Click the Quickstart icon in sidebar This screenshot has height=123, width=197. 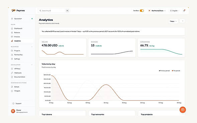(12, 19)
